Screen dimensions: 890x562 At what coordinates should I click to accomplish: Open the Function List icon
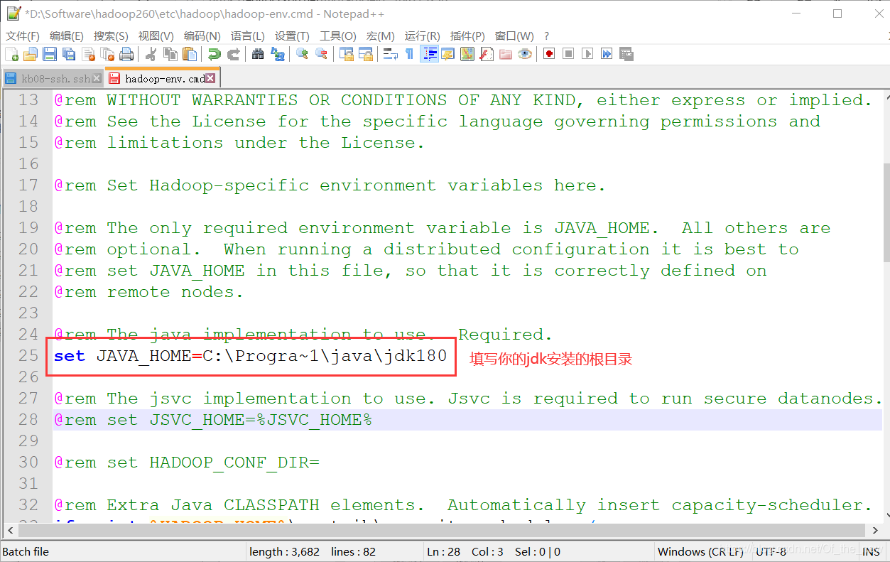[486, 54]
